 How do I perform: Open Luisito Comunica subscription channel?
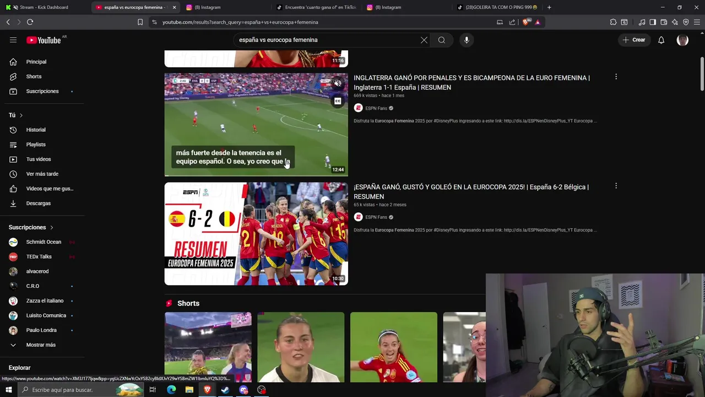tap(46, 315)
